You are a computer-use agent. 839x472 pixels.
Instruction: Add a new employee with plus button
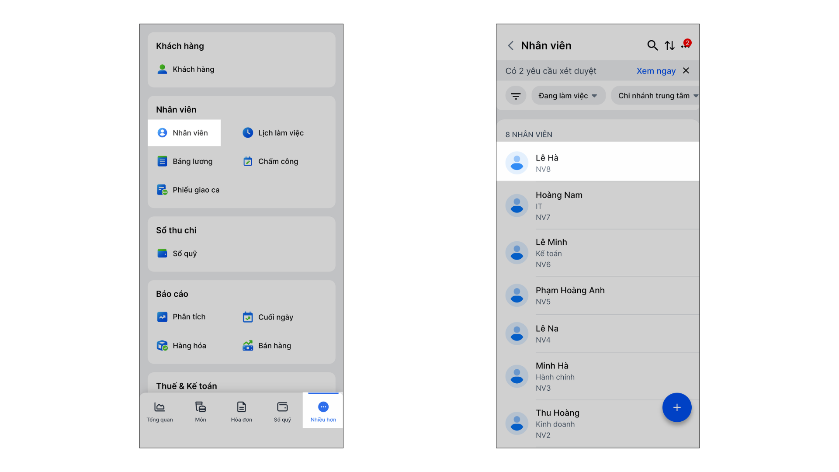pos(676,407)
